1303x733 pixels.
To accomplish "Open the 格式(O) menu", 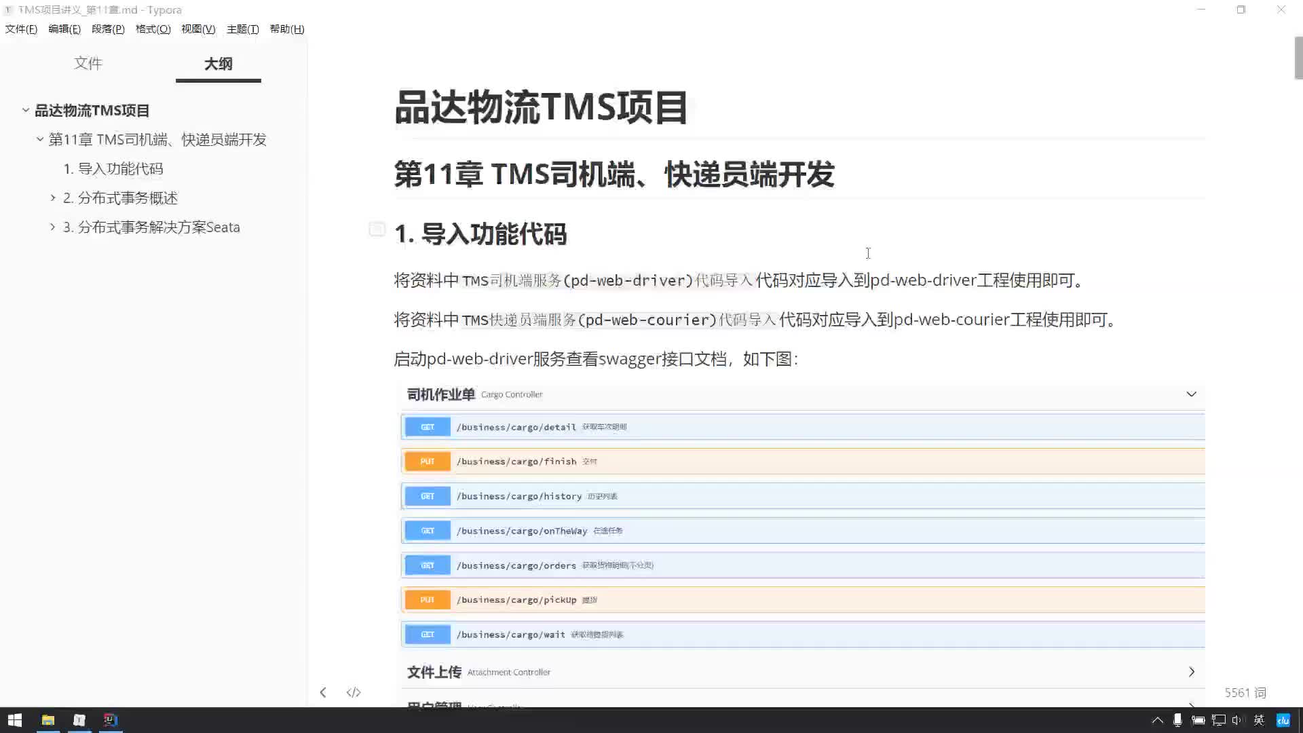I will (x=153, y=29).
